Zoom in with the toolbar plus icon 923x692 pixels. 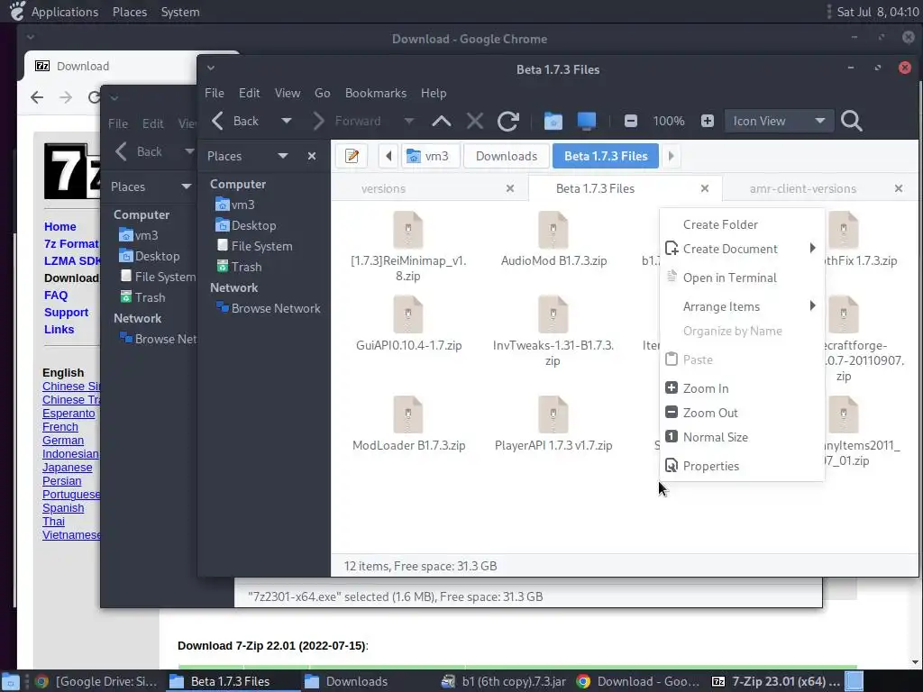(x=708, y=122)
